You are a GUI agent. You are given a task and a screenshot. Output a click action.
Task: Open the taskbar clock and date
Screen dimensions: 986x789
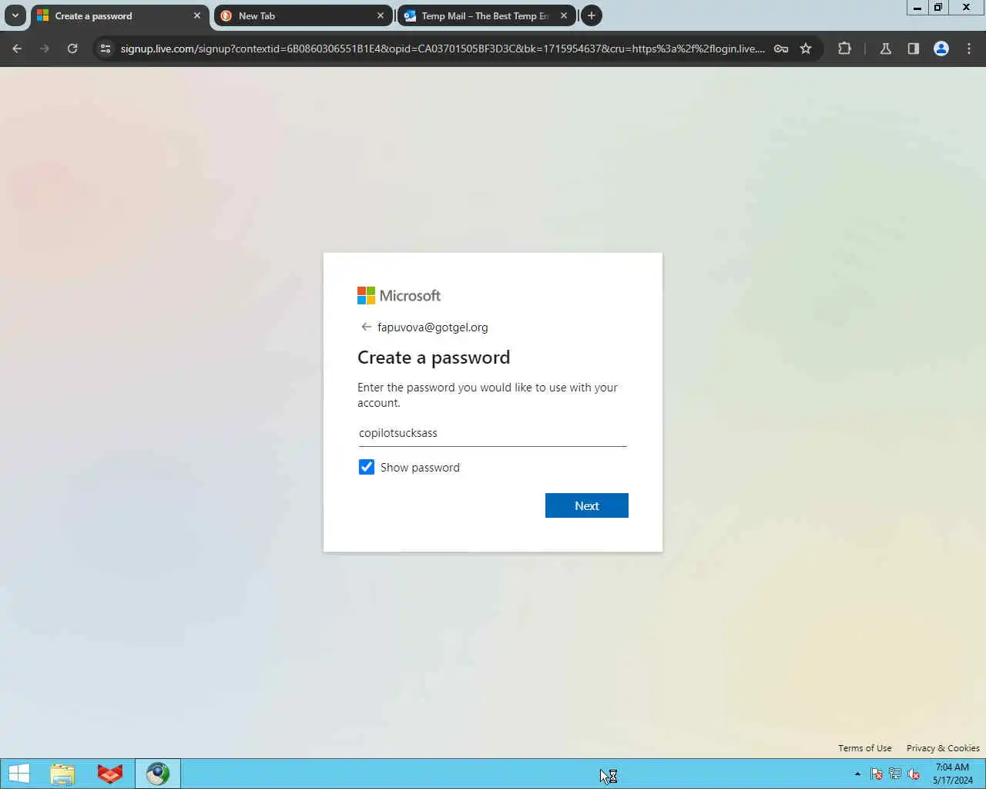point(953,774)
